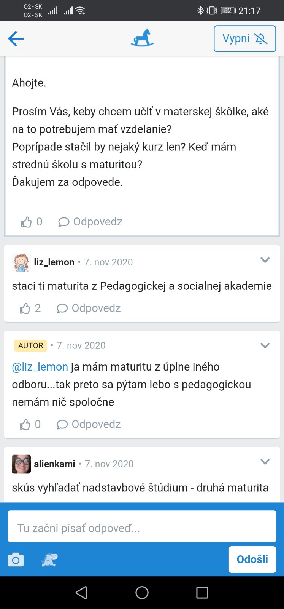Like the original post with thumbs-up
This screenshot has width=284, height=609.
[x=27, y=222]
